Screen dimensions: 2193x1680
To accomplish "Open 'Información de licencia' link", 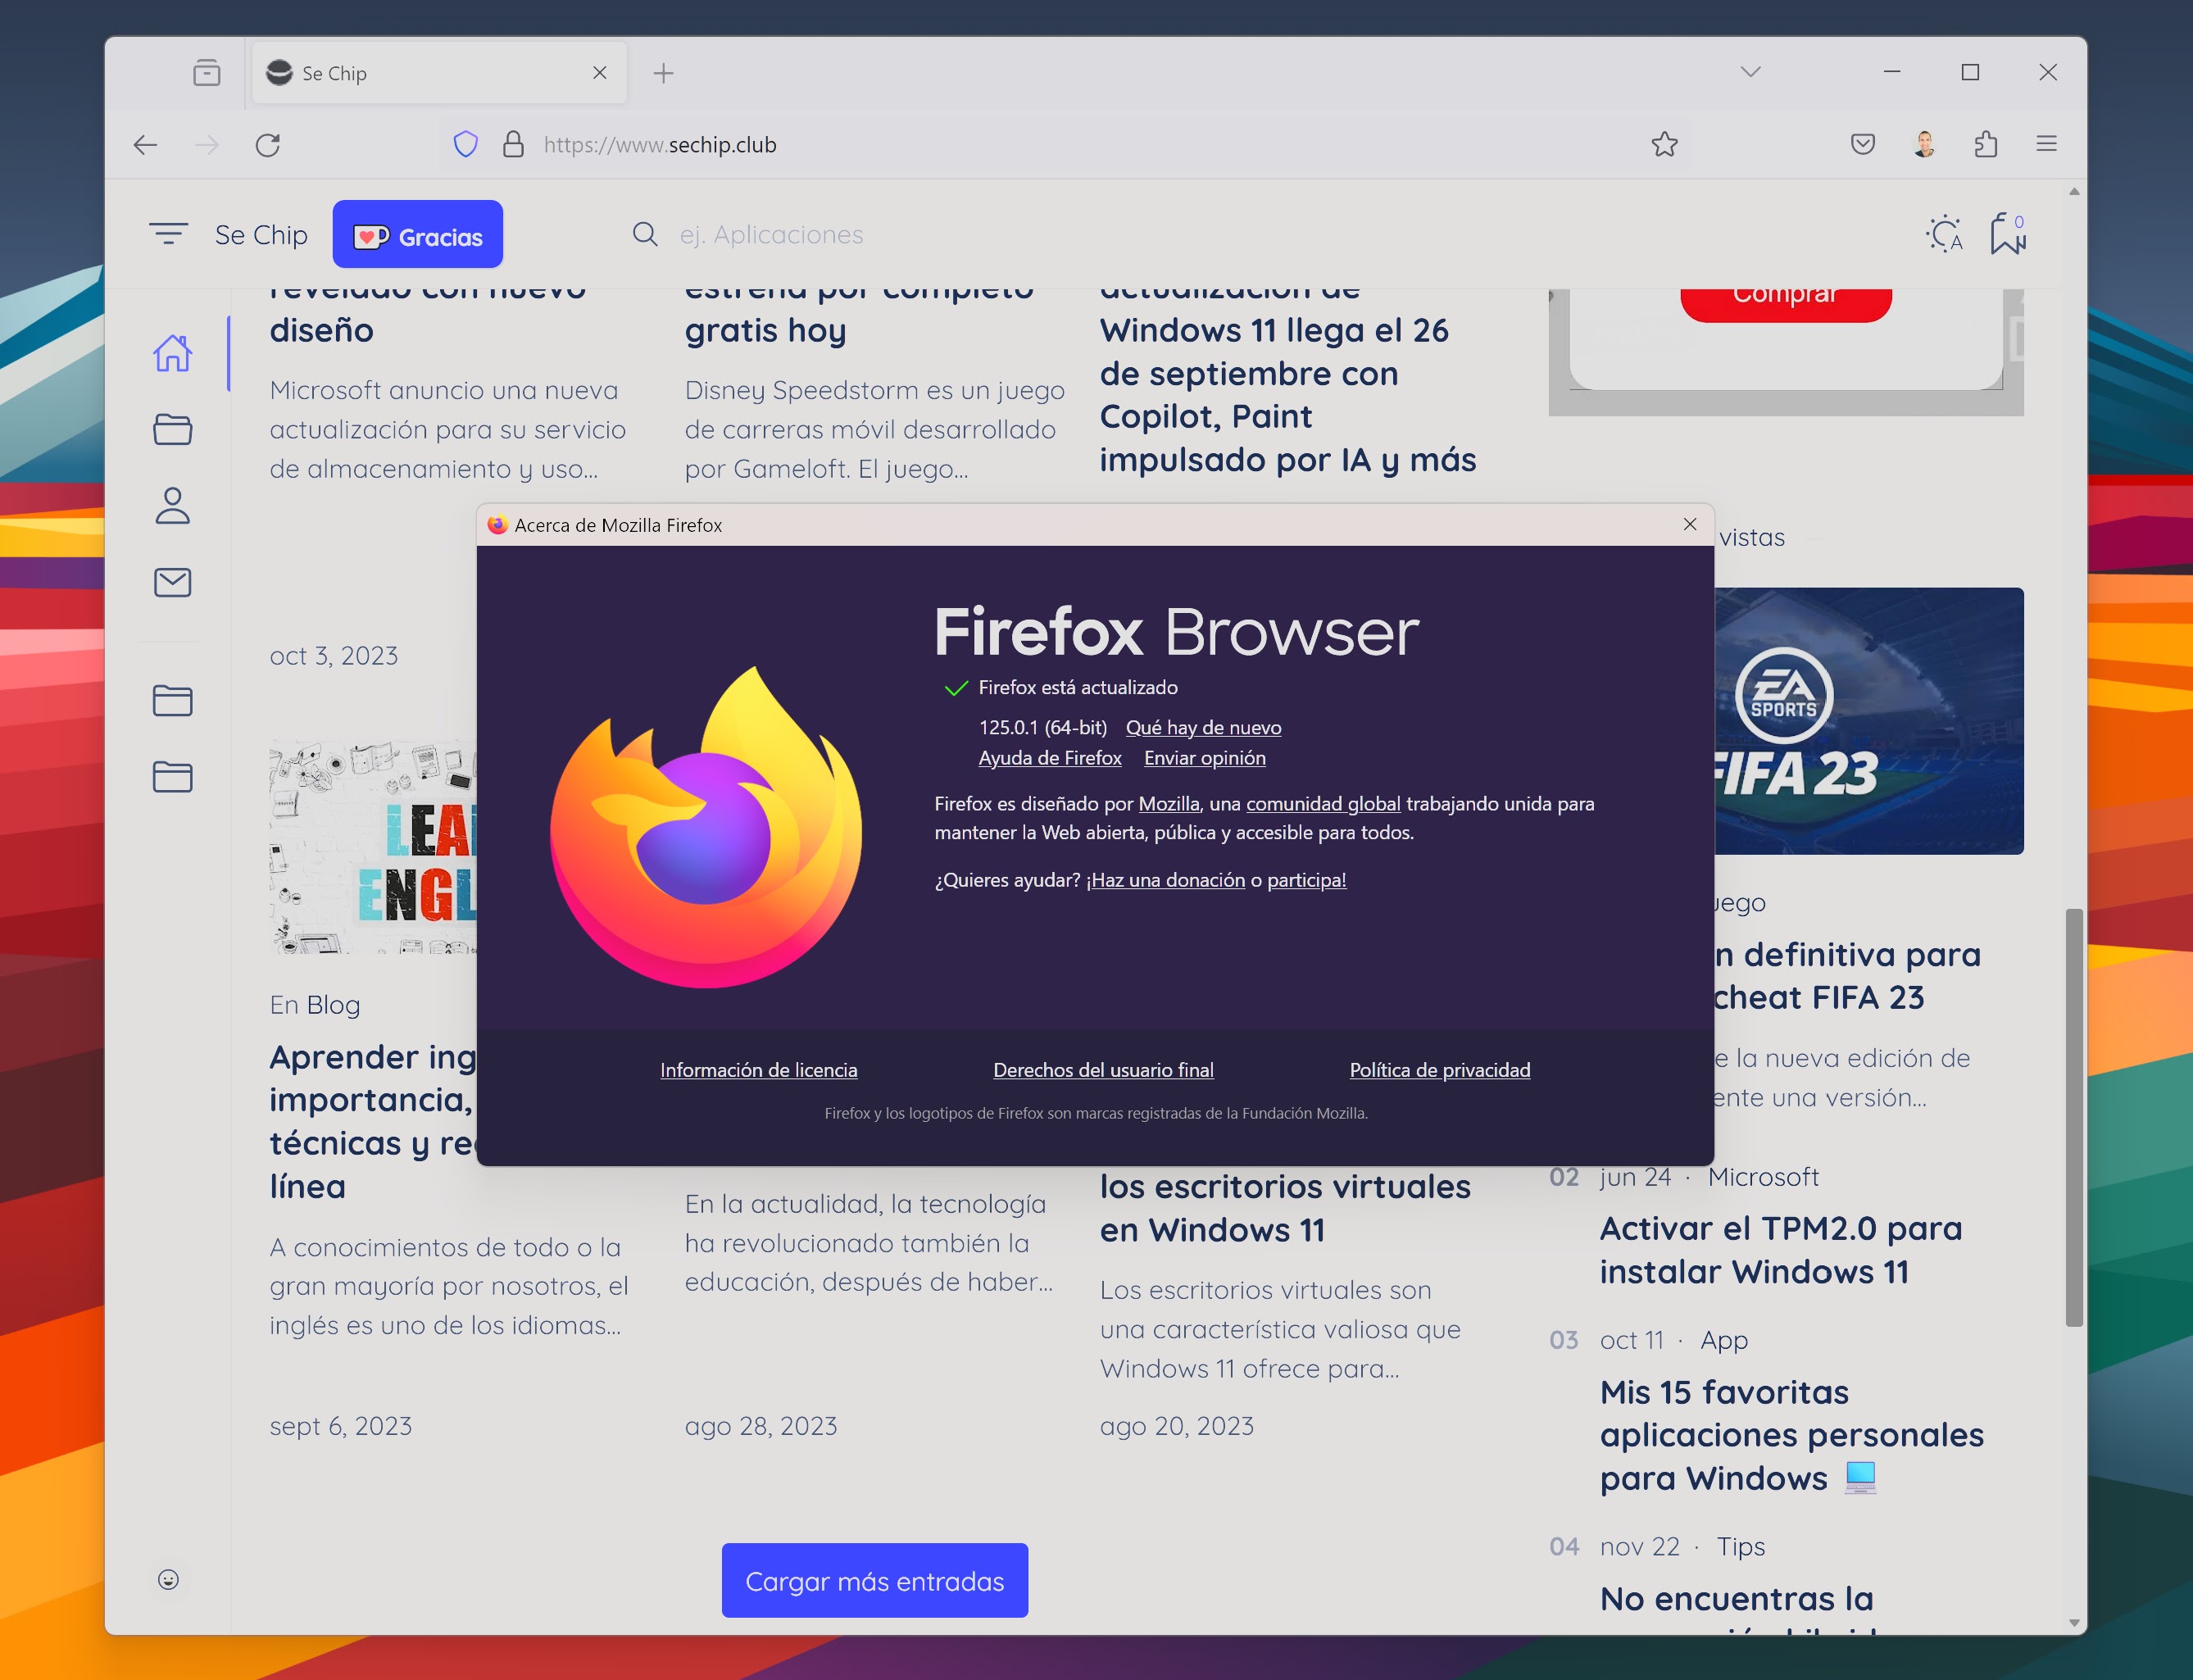I will pyautogui.click(x=759, y=1070).
